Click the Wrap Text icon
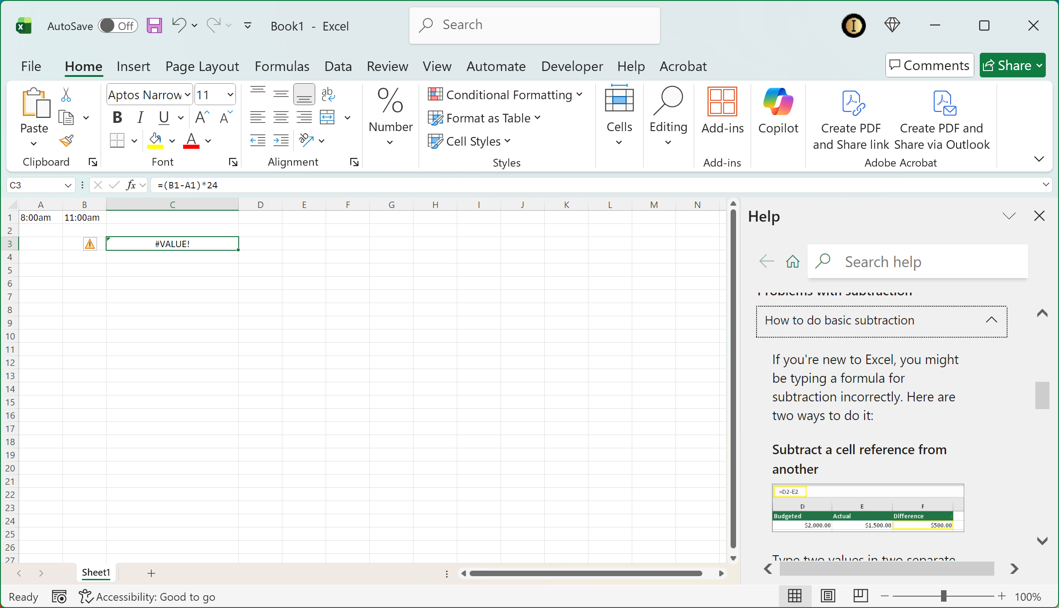This screenshot has width=1059, height=608. click(x=328, y=95)
